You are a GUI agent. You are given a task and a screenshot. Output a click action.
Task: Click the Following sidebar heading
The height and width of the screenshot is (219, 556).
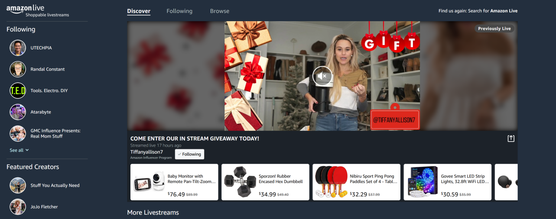coord(21,29)
